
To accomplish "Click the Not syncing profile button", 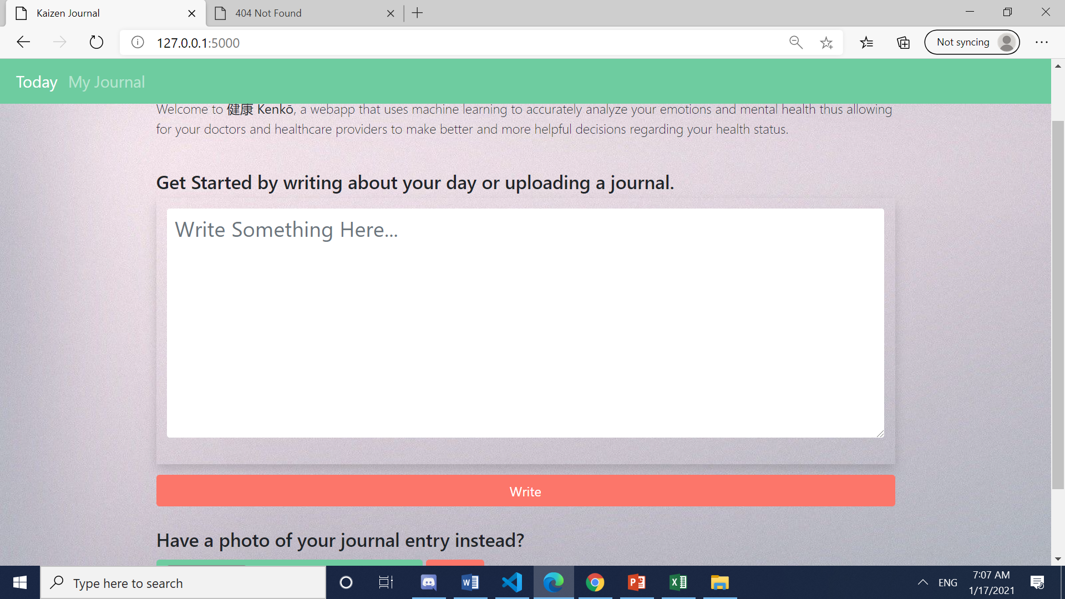I will (x=972, y=42).
